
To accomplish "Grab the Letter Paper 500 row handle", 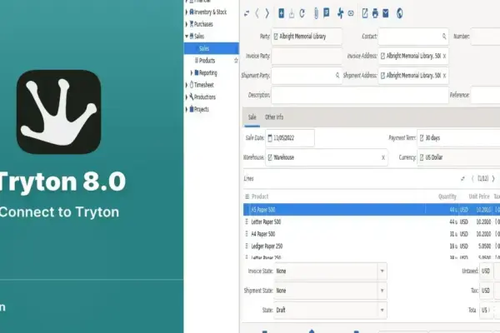I will click(x=247, y=221).
